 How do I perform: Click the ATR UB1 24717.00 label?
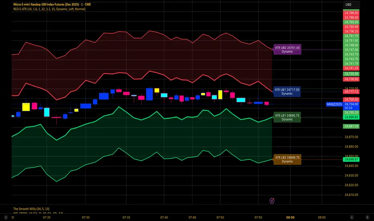pyautogui.click(x=287, y=92)
